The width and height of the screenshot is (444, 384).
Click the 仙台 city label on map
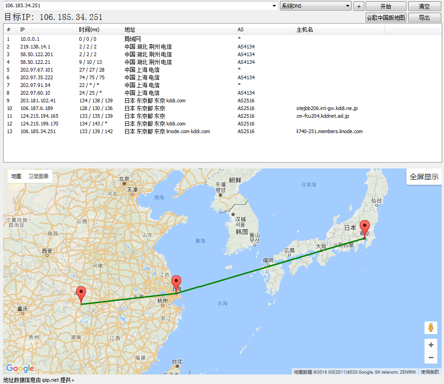click(x=376, y=200)
